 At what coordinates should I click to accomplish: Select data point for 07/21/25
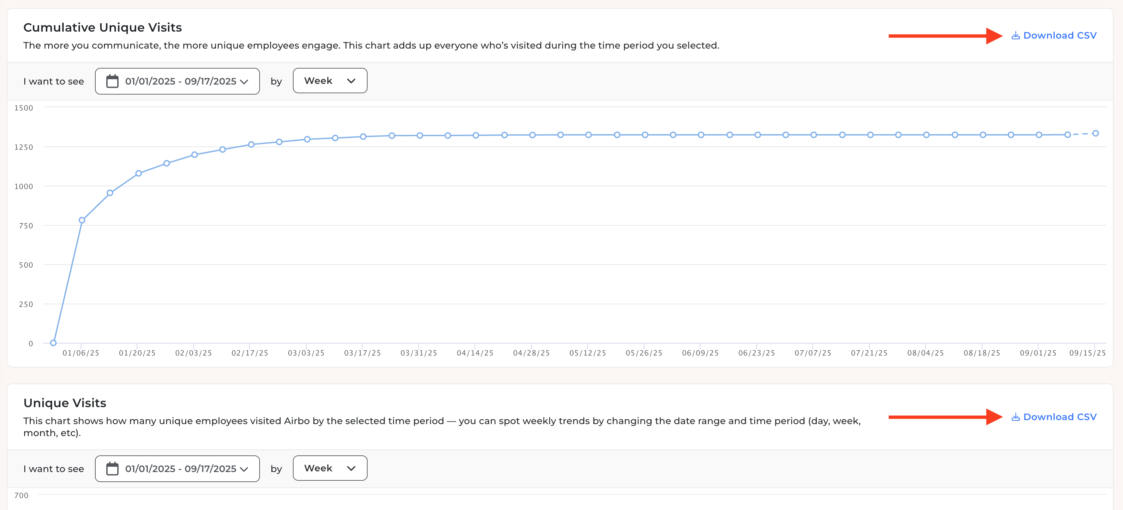pyautogui.click(x=870, y=135)
